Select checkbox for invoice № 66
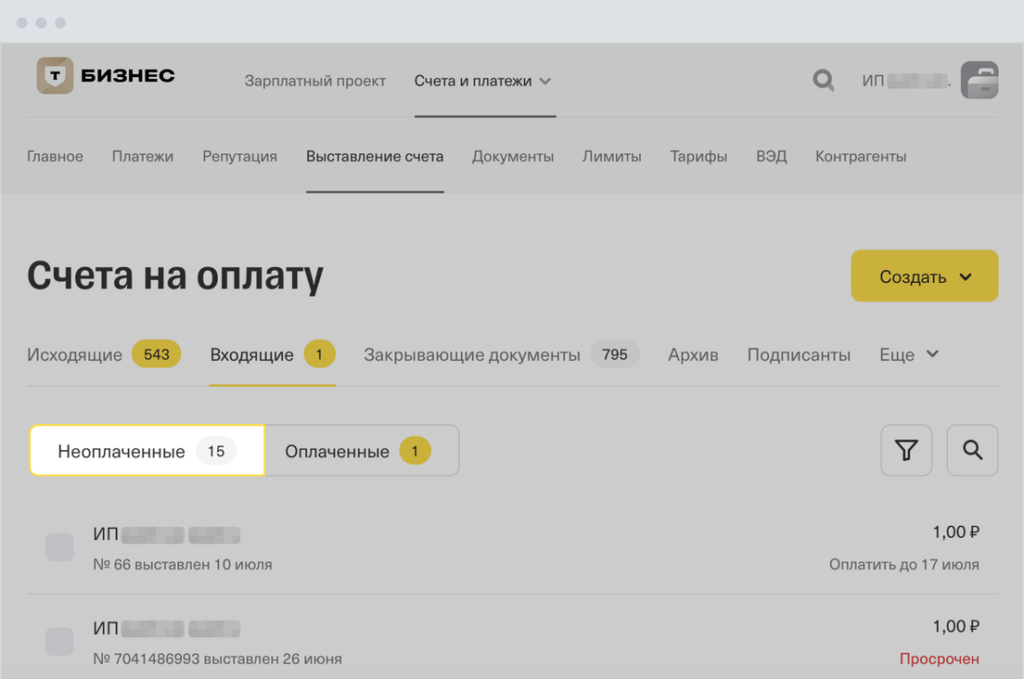The width and height of the screenshot is (1024, 679). tap(60, 547)
